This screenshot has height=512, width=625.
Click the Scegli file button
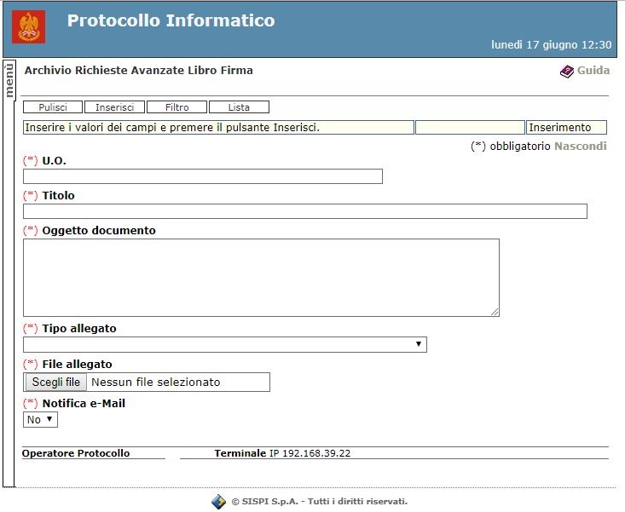pos(55,383)
